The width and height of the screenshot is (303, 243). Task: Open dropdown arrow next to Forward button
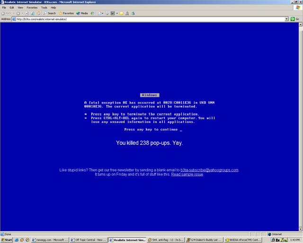tap(22, 13)
